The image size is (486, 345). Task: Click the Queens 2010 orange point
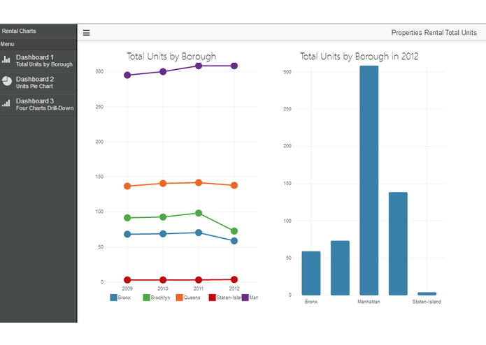[x=163, y=184]
